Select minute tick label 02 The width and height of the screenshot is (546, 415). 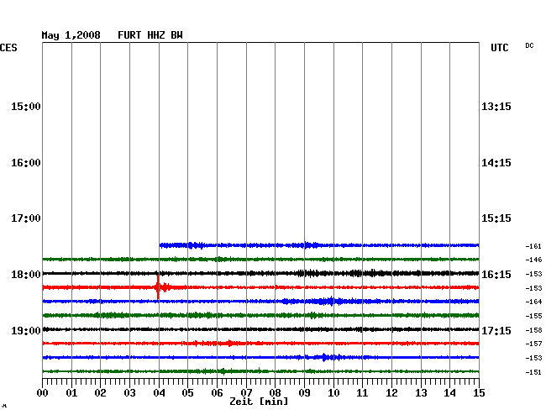[x=100, y=393]
